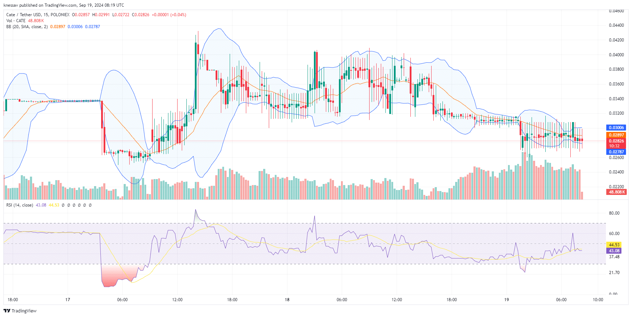Click the 17 date mark on time axis
The width and height of the screenshot is (632, 317).
pos(68,300)
